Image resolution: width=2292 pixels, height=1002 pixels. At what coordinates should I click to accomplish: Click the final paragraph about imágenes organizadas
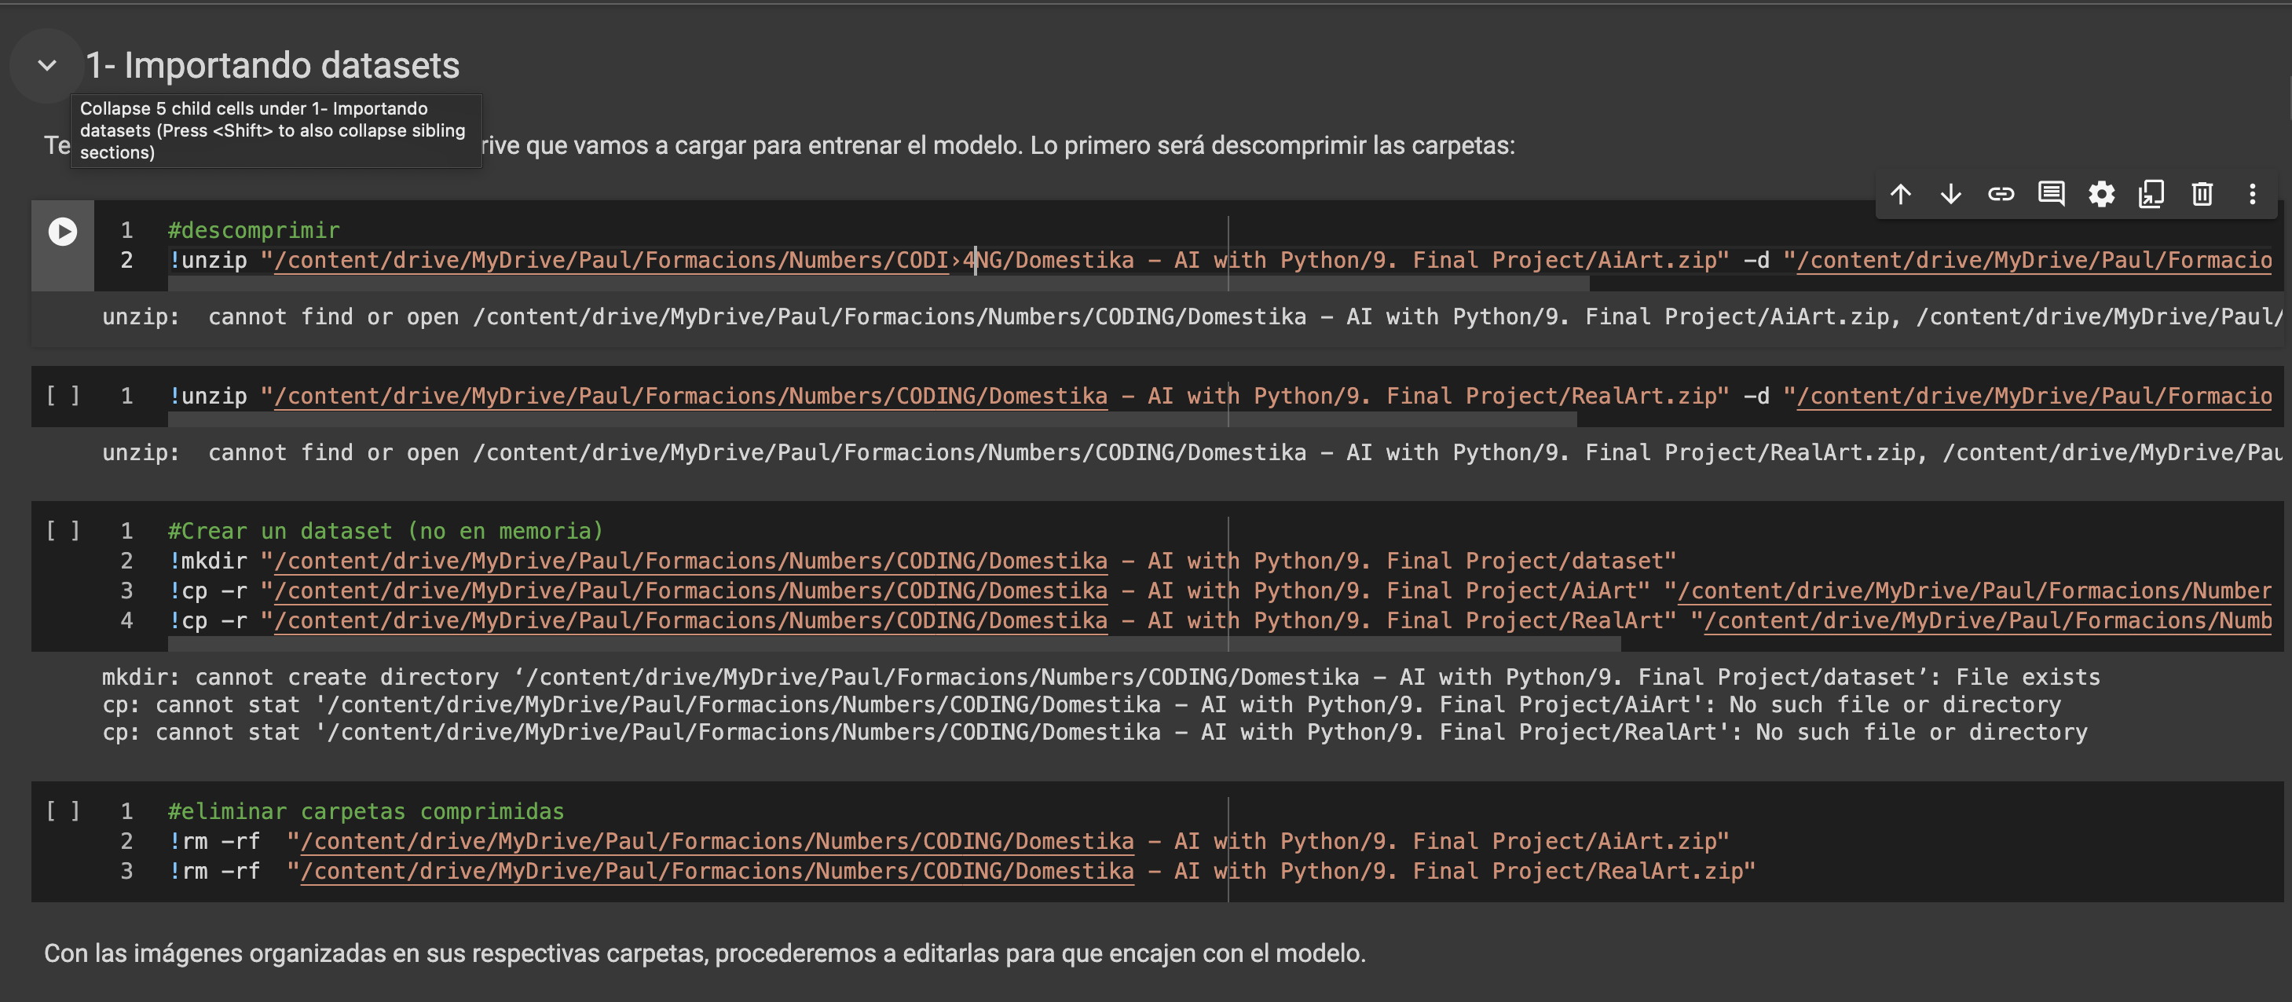[x=704, y=953]
